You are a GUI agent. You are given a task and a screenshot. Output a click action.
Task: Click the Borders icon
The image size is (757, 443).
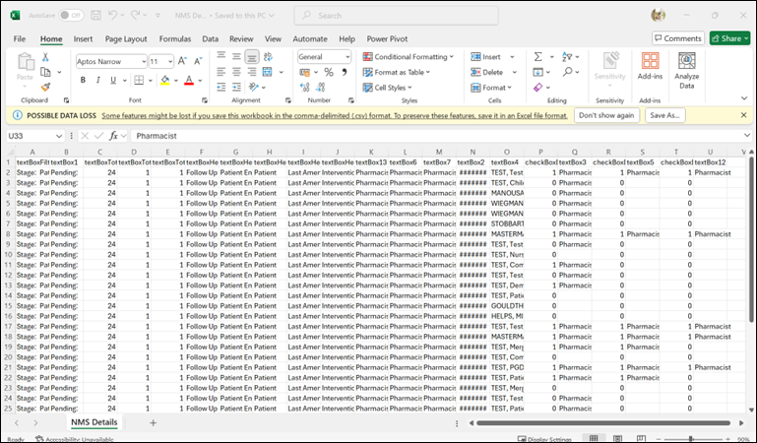139,80
